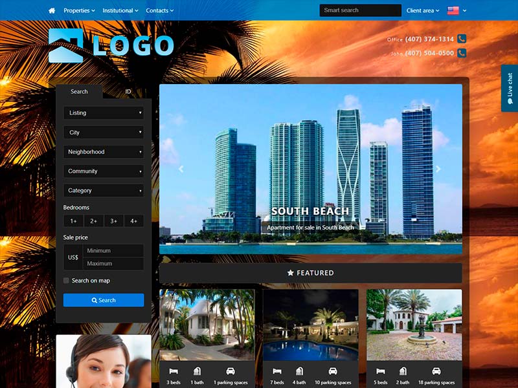Call John's number (407) 504-0500
Screen dimensions: 518x388
point(429,53)
